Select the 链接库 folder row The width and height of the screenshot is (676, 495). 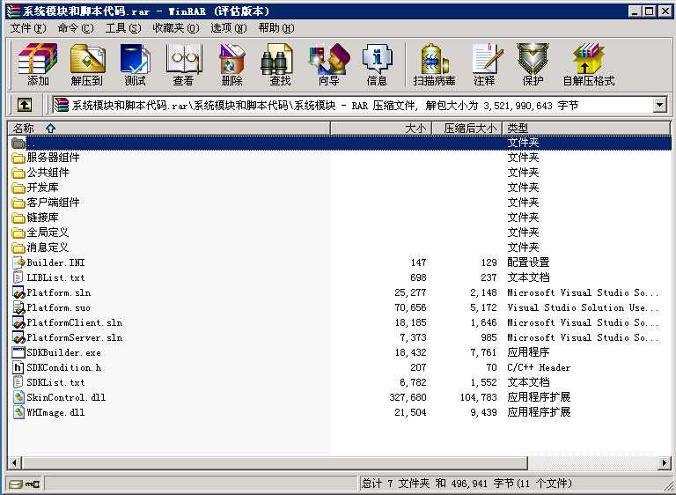340,218
